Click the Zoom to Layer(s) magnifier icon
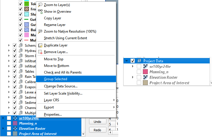Viewport: 212px width, 137px height. 40,5
